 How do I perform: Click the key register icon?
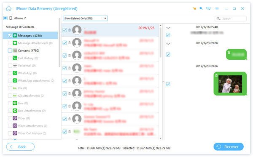(201, 8)
